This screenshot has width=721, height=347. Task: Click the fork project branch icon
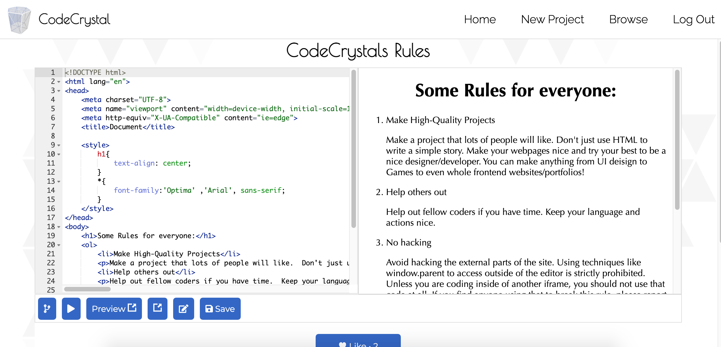tap(47, 309)
